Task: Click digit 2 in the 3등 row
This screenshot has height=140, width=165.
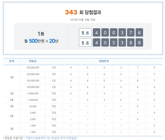Action: tap(154, 94)
